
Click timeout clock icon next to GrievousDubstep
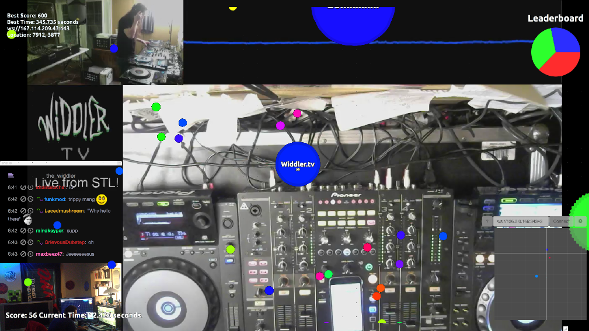click(30, 242)
